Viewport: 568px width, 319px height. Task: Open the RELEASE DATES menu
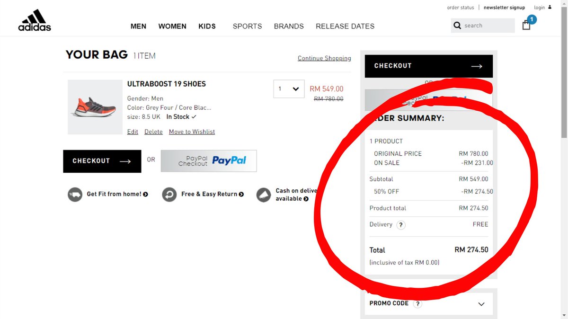pyautogui.click(x=345, y=27)
